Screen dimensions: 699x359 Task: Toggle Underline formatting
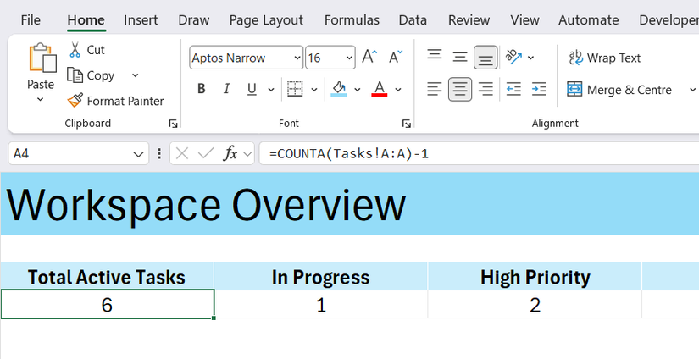coord(252,89)
